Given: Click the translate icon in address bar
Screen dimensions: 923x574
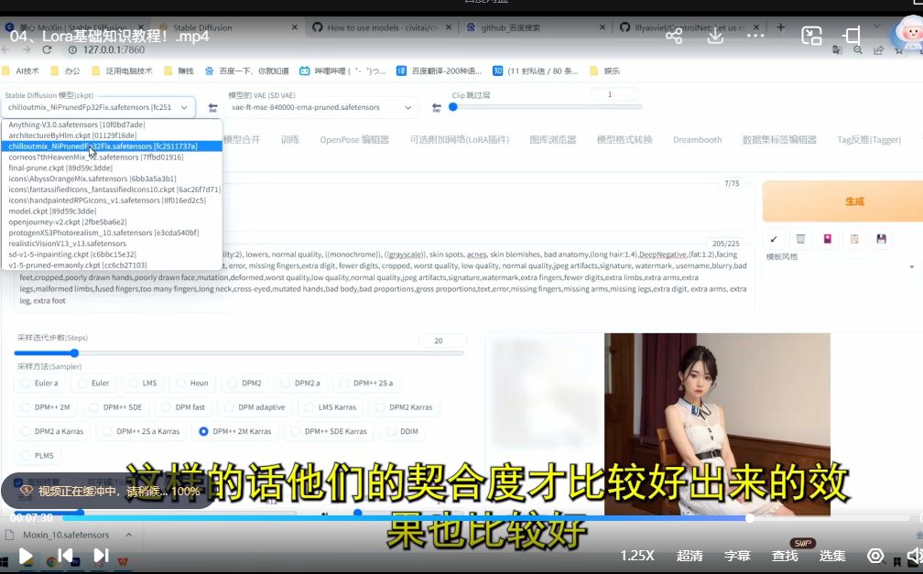Looking at the screenshot, I should [x=837, y=50].
